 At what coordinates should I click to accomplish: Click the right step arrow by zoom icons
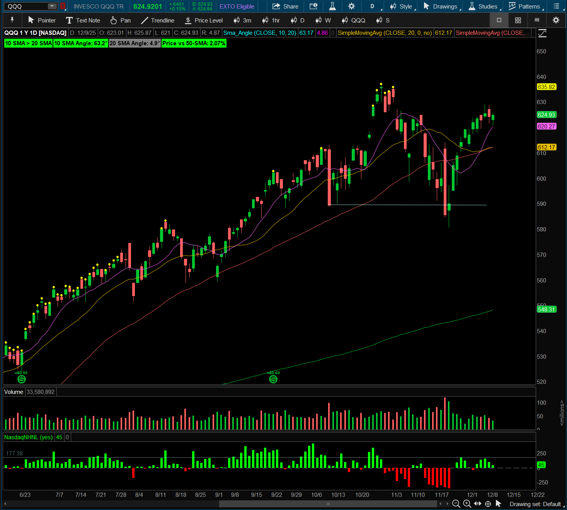tap(448, 504)
